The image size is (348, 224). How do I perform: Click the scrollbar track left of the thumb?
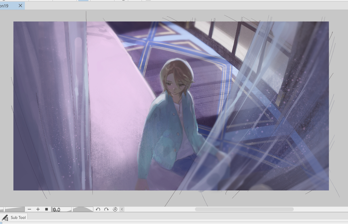(160, 209)
